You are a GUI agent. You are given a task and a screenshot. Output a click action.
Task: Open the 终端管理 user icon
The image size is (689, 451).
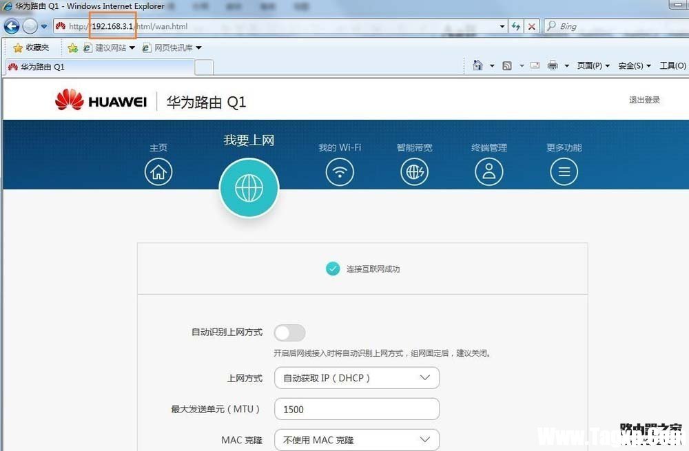489,171
